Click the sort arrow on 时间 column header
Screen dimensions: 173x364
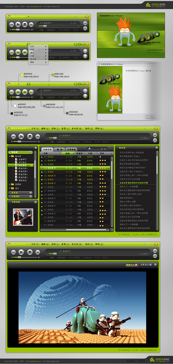pyautogui.click(x=73, y=154)
